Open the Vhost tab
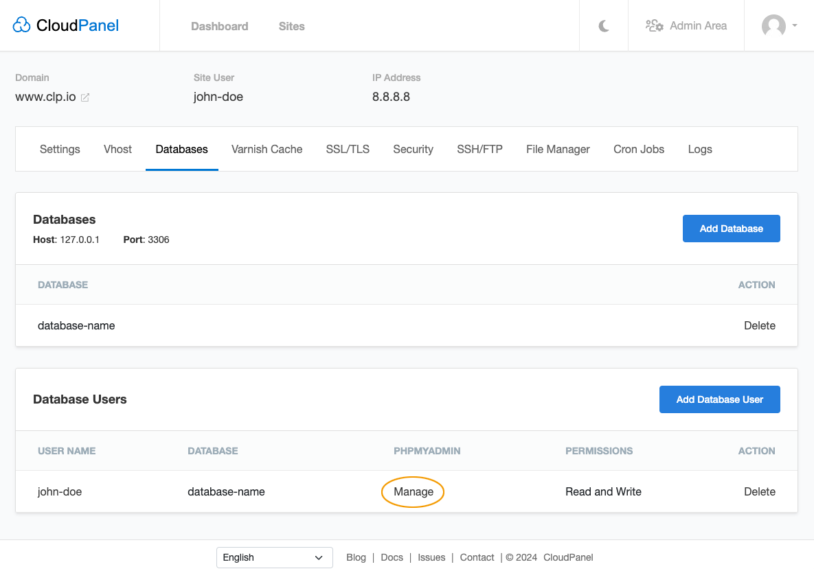 tap(117, 149)
